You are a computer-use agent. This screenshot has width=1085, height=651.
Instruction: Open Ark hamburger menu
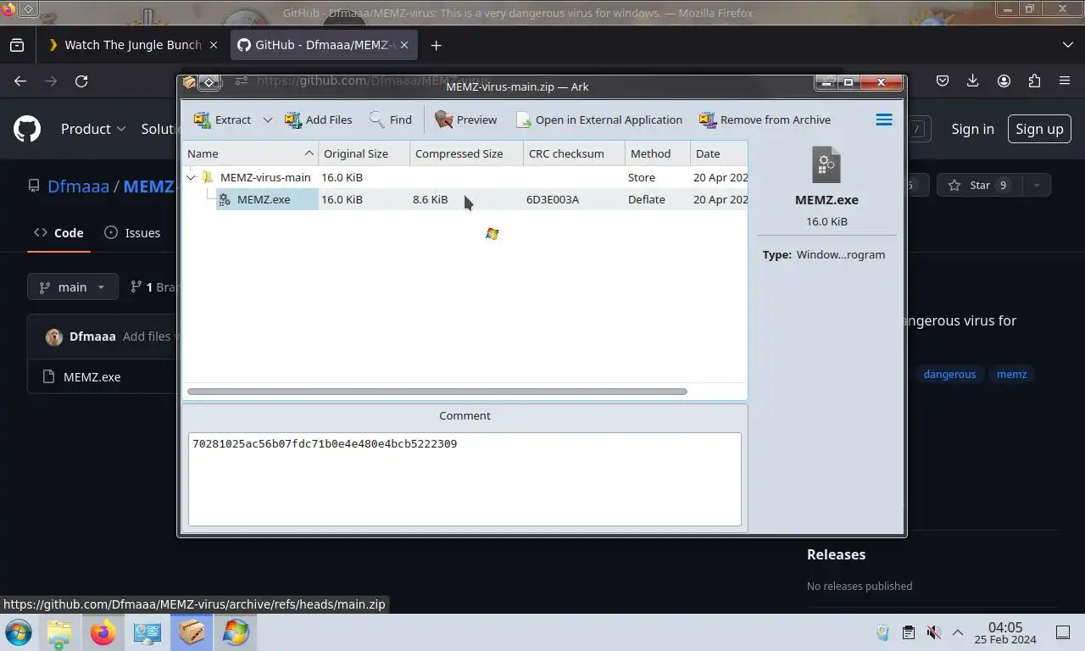click(x=884, y=120)
